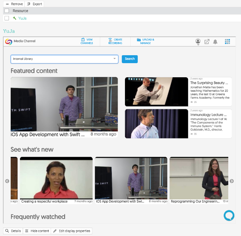241x236 pixels.
Task: Advance carousel with next arrow
Action: [x=232, y=181]
